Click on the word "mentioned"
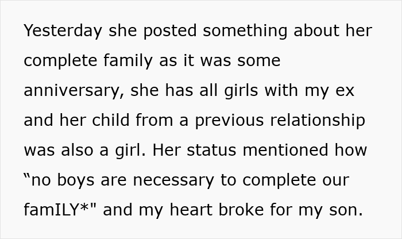Image resolution: width=402 pixels, height=239 pixels. pos(285,150)
